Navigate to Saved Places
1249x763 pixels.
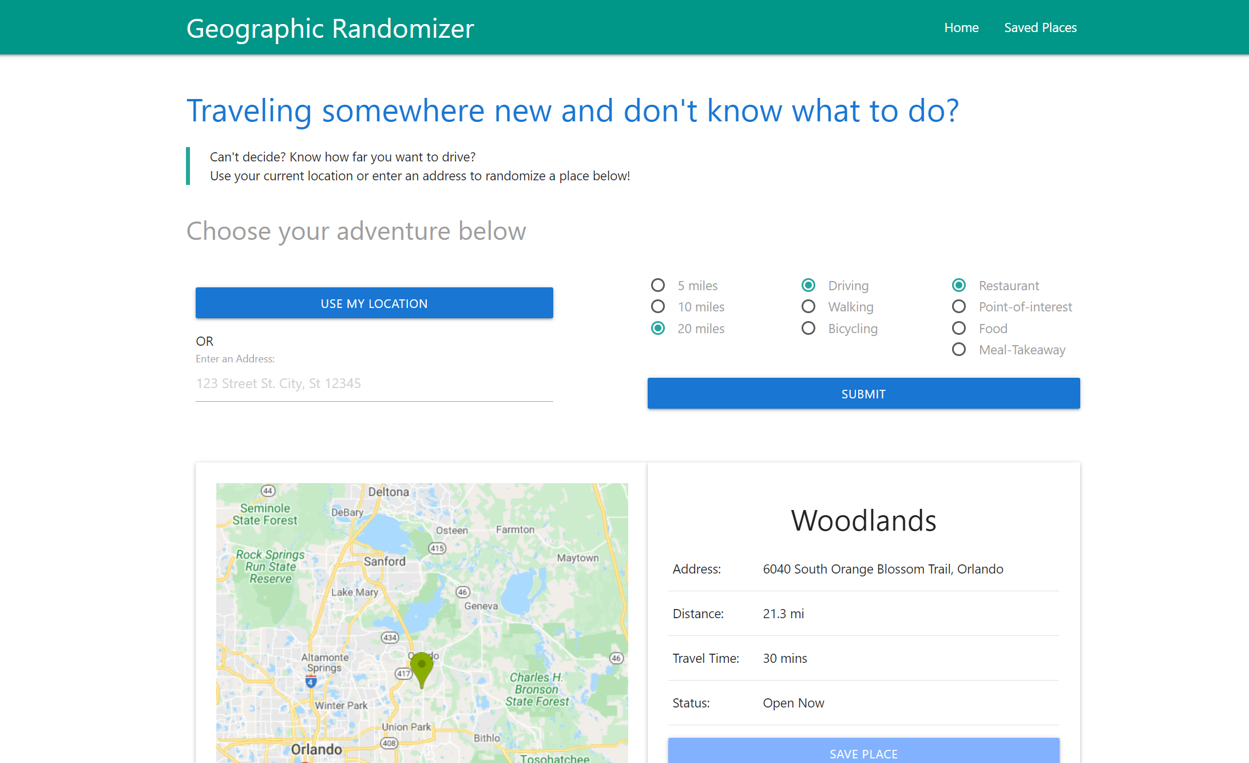coord(1040,27)
